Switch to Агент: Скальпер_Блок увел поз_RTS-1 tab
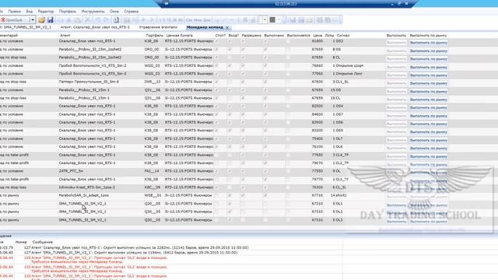The width and height of the screenshot is (498, 280). (95, 27)
